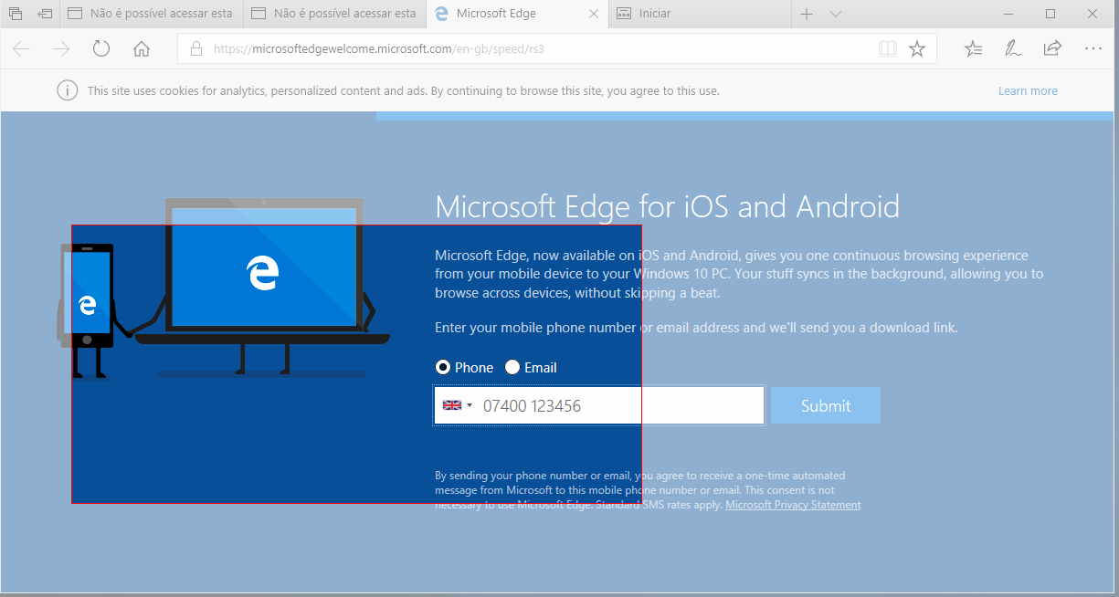Screen dimensions: 1119x597
Task: Select the Phone radio button
Action: 443,367
